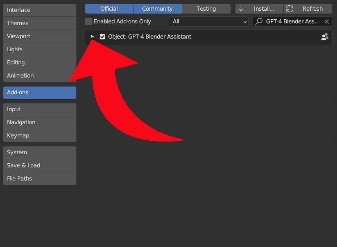The height and width of the screenshot is (247, 337).
Task: Click the search magnifier icon
Action: tap(259, 21)
